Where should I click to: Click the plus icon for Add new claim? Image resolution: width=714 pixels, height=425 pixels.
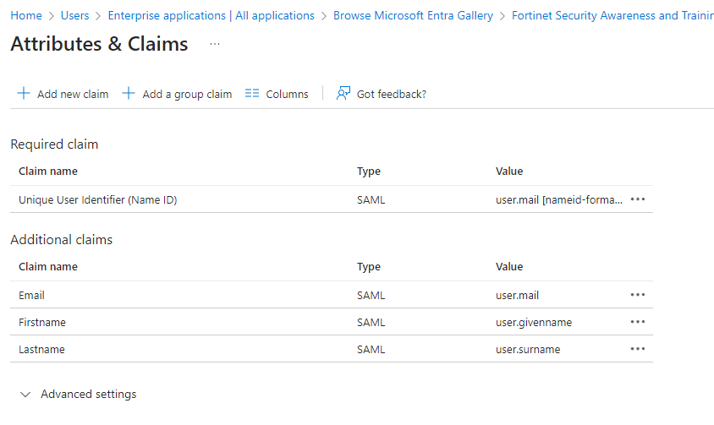tap(24, 94)
